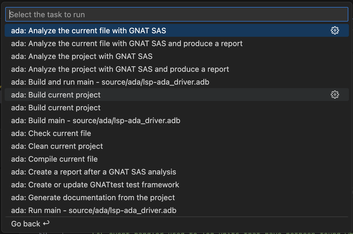
Task: Select 'ada: Clean current project'
Action: coord(176,146)
